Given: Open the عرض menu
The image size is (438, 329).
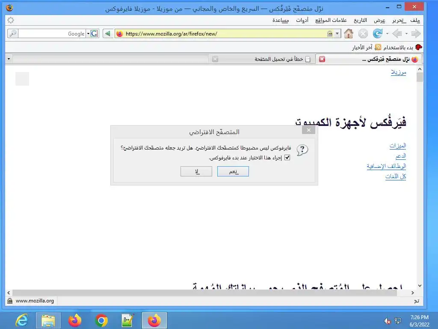Looking at the screenshot, I should [380, 20].
